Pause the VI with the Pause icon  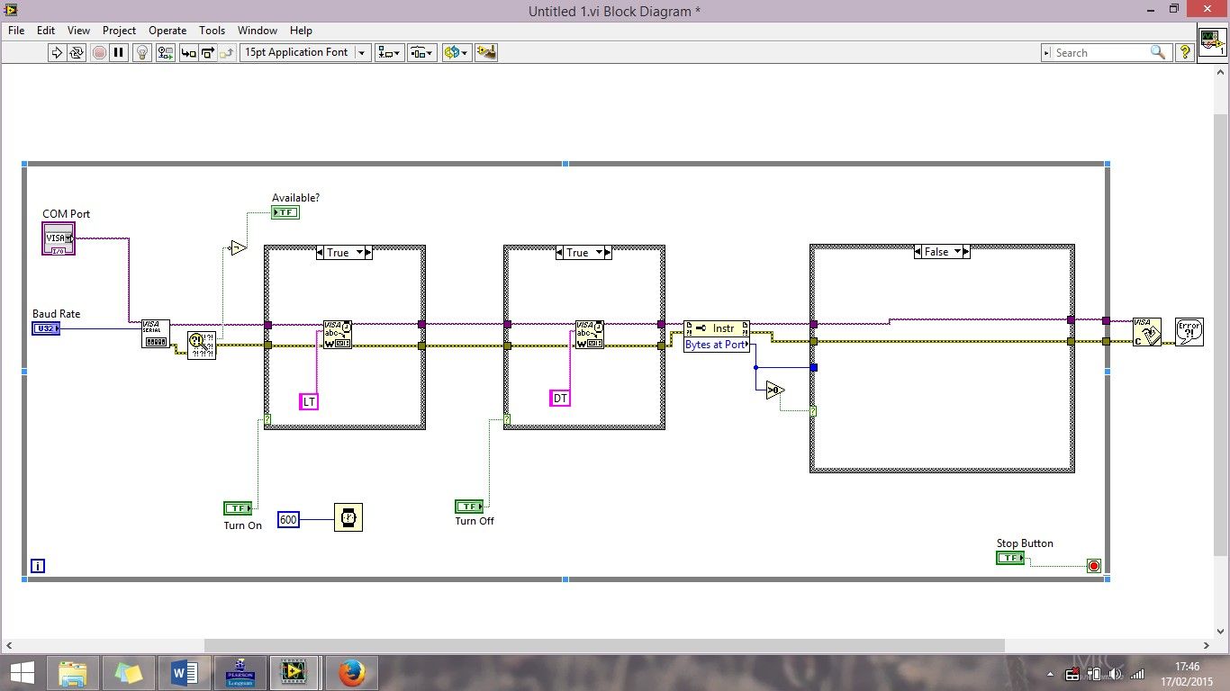pyautogui.click(x=119, y=52)
